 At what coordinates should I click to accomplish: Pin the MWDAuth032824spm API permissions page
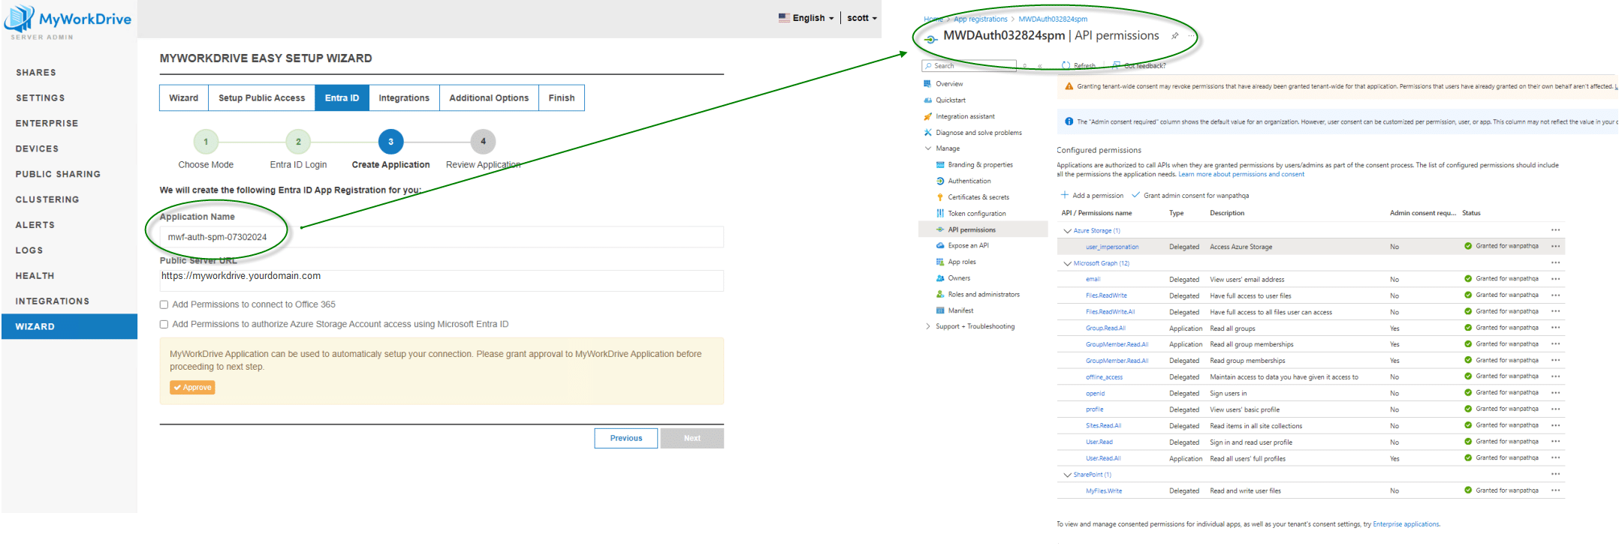pyautogui.click(x=1175, y=36)
